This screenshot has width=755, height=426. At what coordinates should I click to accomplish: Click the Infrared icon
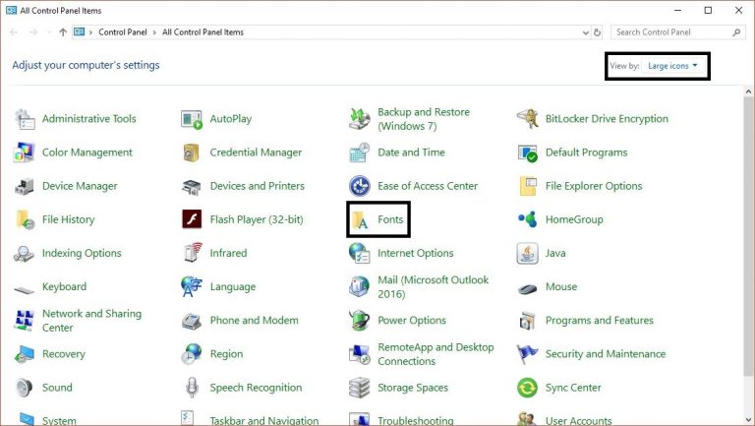tap(193, 254)
